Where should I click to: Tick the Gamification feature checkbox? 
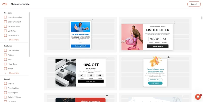point(5,50)
